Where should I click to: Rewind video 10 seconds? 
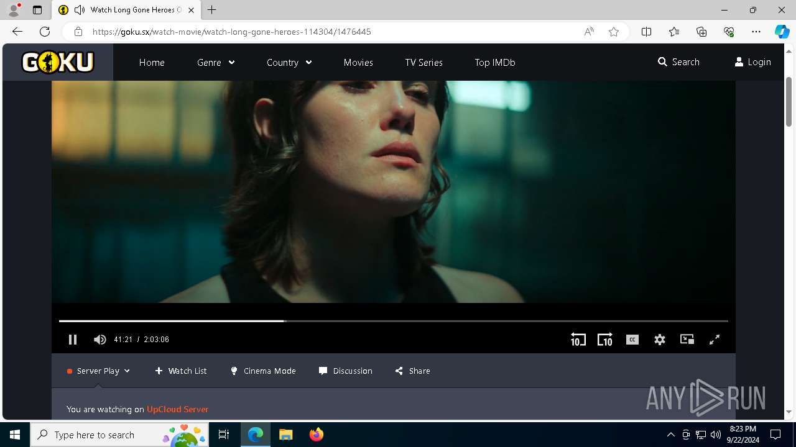point(578,340)
